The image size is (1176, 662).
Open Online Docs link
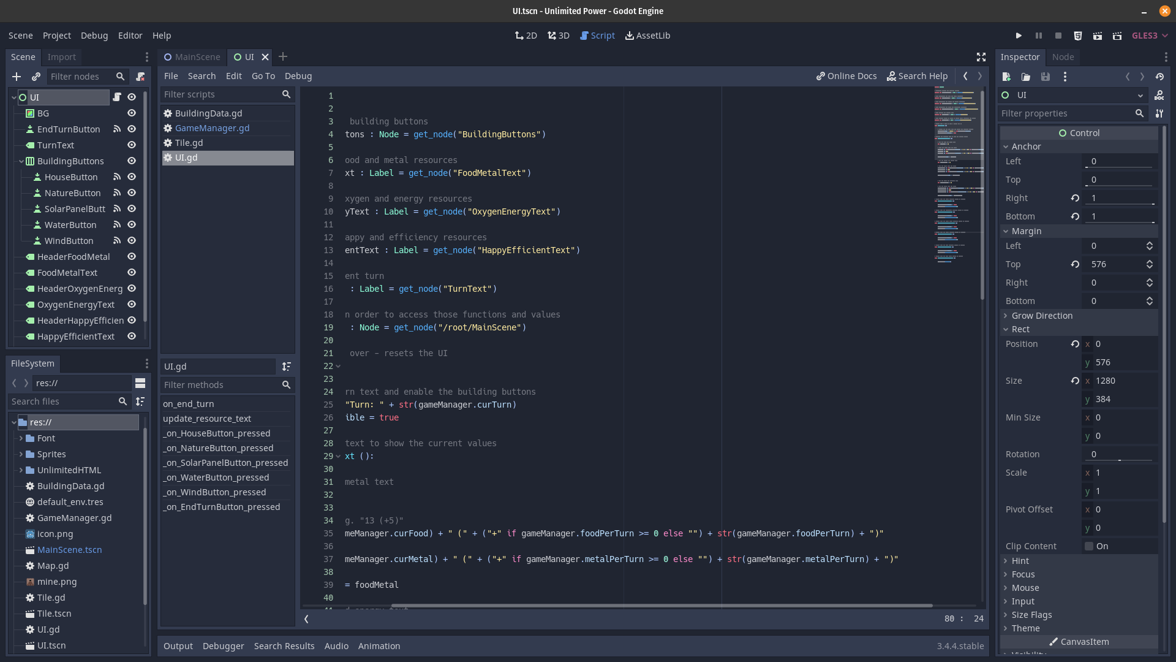click(846, 76)
